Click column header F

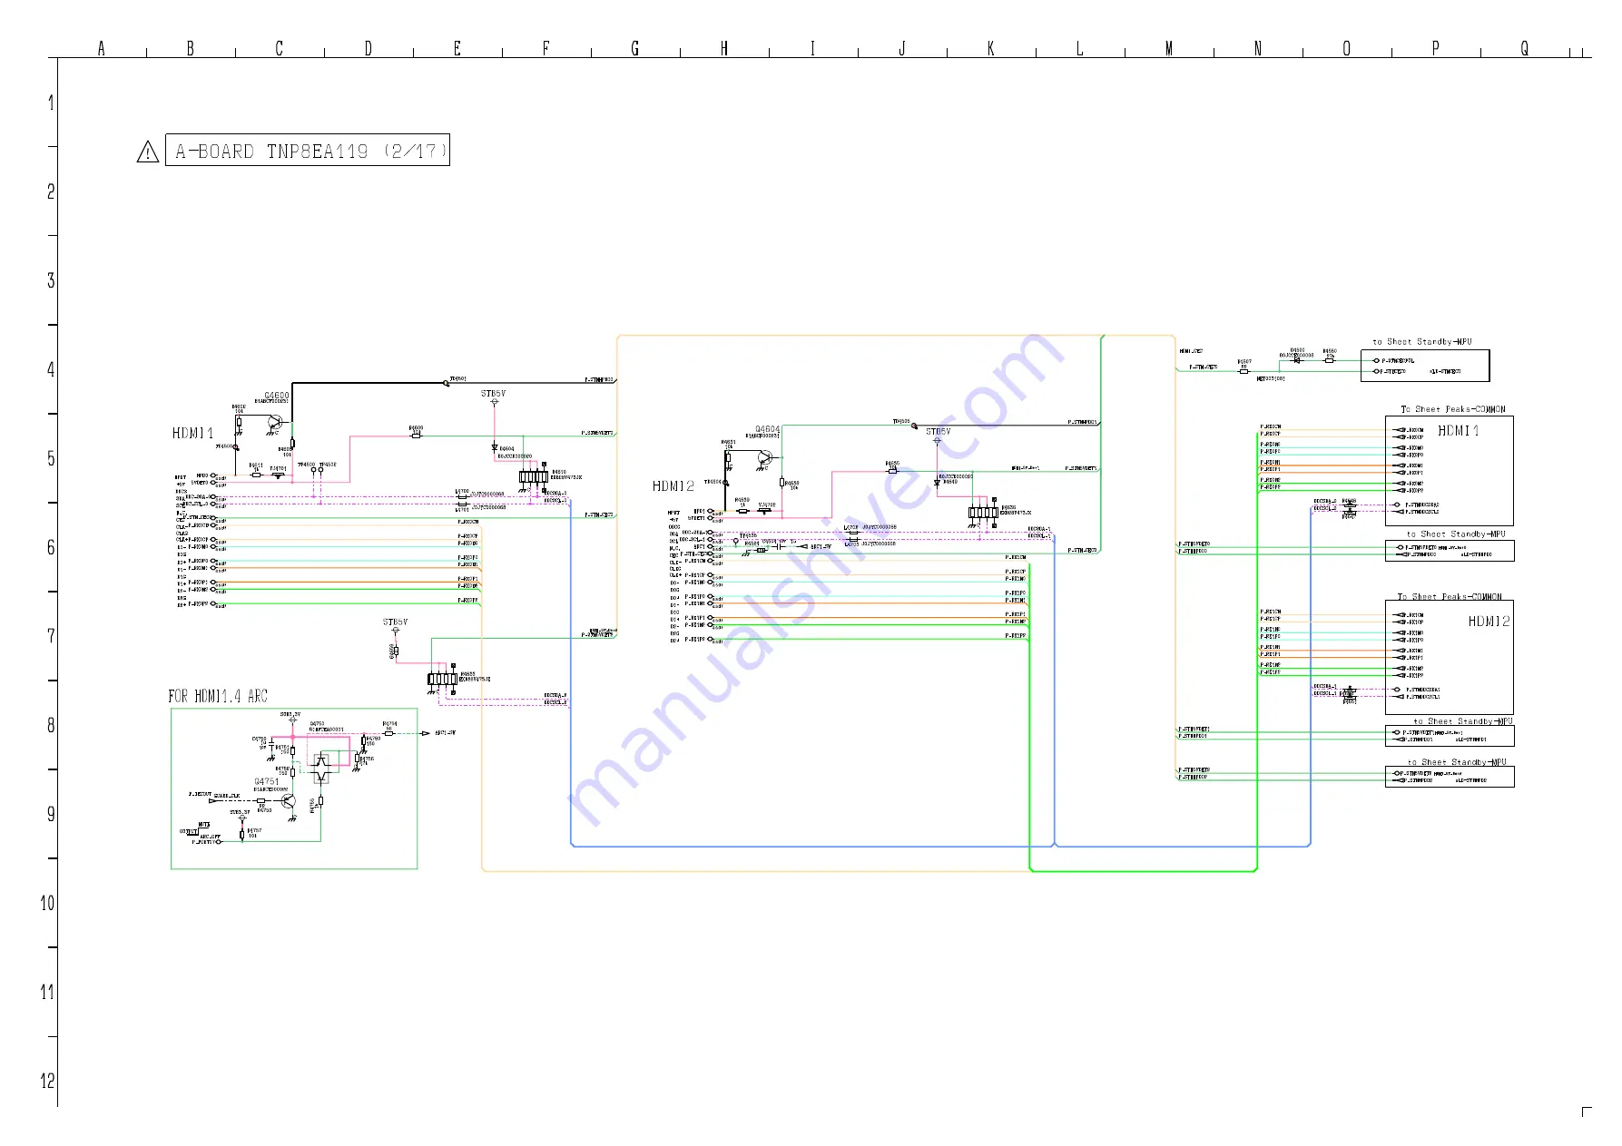pyautogui.click(x=546, y=48)
